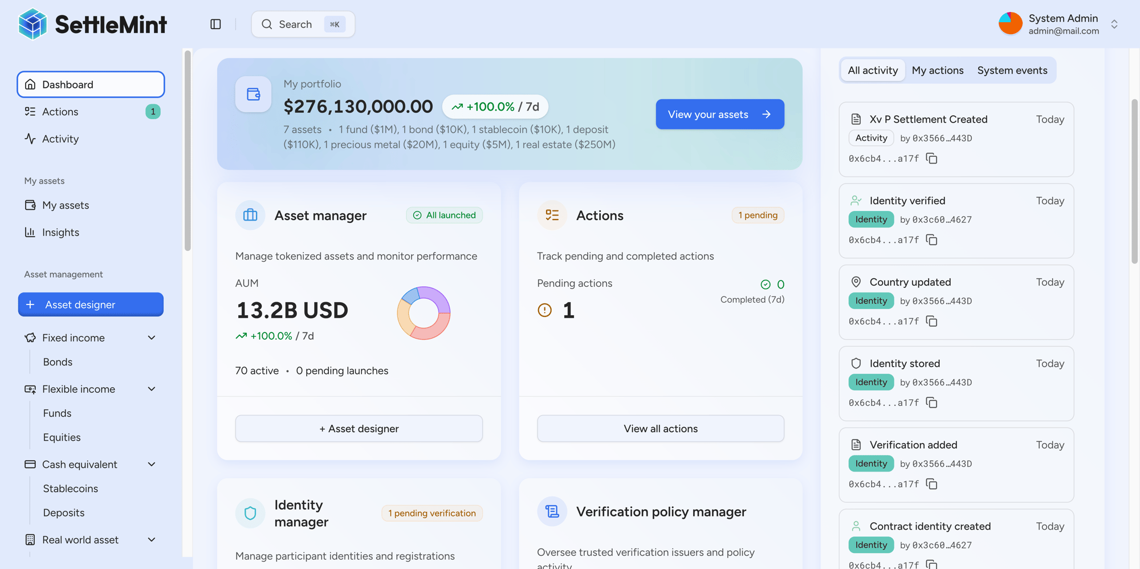The image size is (1140, 569).
Task: Switch to the My actions tab
Action: click(x=938, y=70)
